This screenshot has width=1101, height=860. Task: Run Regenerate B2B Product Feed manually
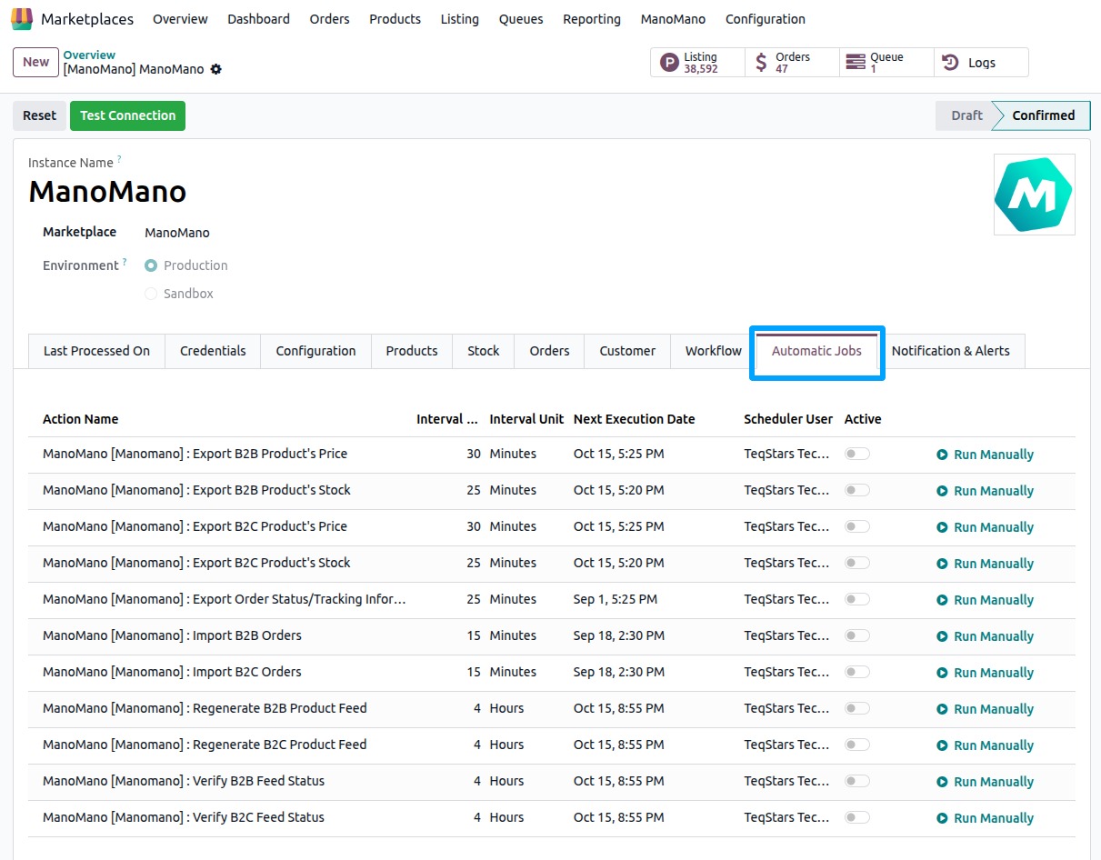pos(986,709)
